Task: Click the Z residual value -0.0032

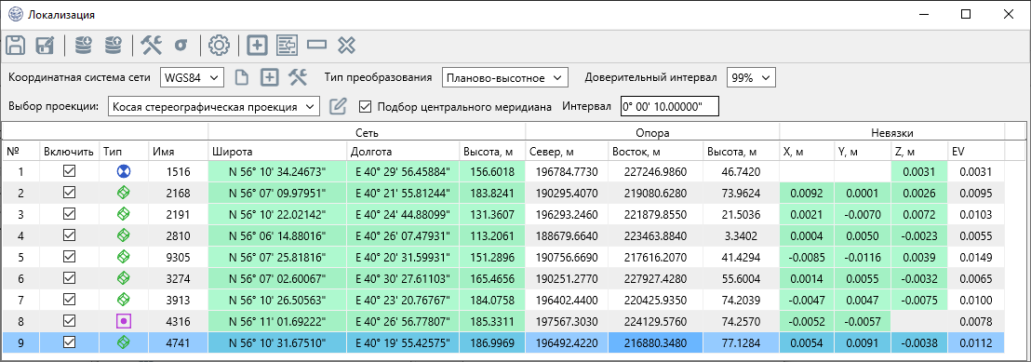Action: click(919, 278)
